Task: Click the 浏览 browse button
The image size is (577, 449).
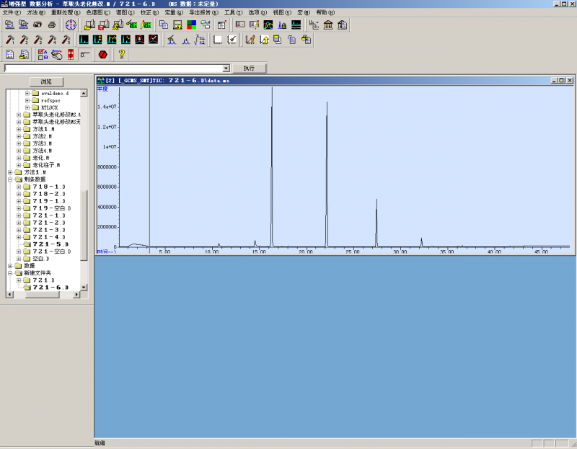Action: click(46, 81)
